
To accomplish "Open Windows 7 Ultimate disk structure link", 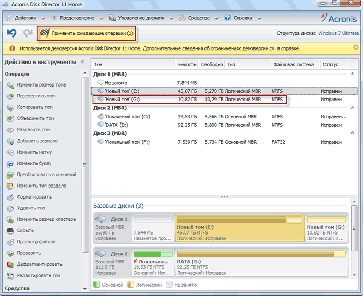I will coord(338,33).
